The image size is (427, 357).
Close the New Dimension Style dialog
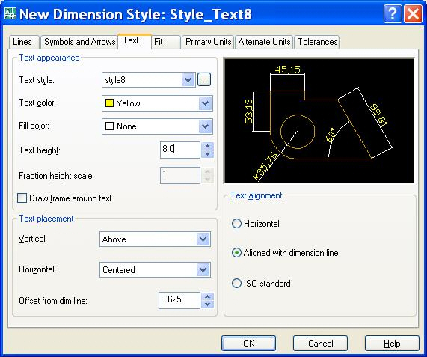[413, 14]
